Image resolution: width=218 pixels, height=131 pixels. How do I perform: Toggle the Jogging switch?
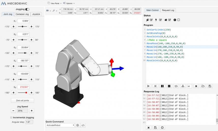pyautogui.click(x=27, y=9)
